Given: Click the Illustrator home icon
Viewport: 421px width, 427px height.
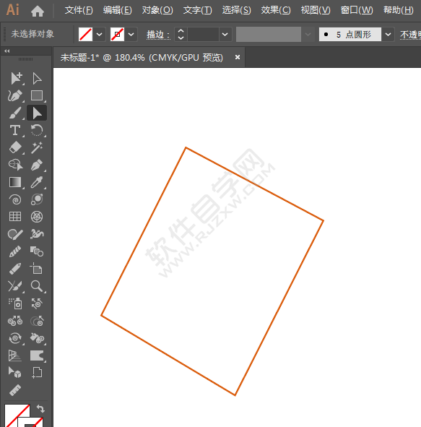Looking at the screenshot, I should click(x=38, y=11).
